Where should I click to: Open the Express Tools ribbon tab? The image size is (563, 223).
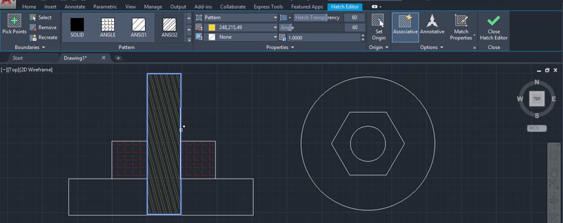coord(268,7)
